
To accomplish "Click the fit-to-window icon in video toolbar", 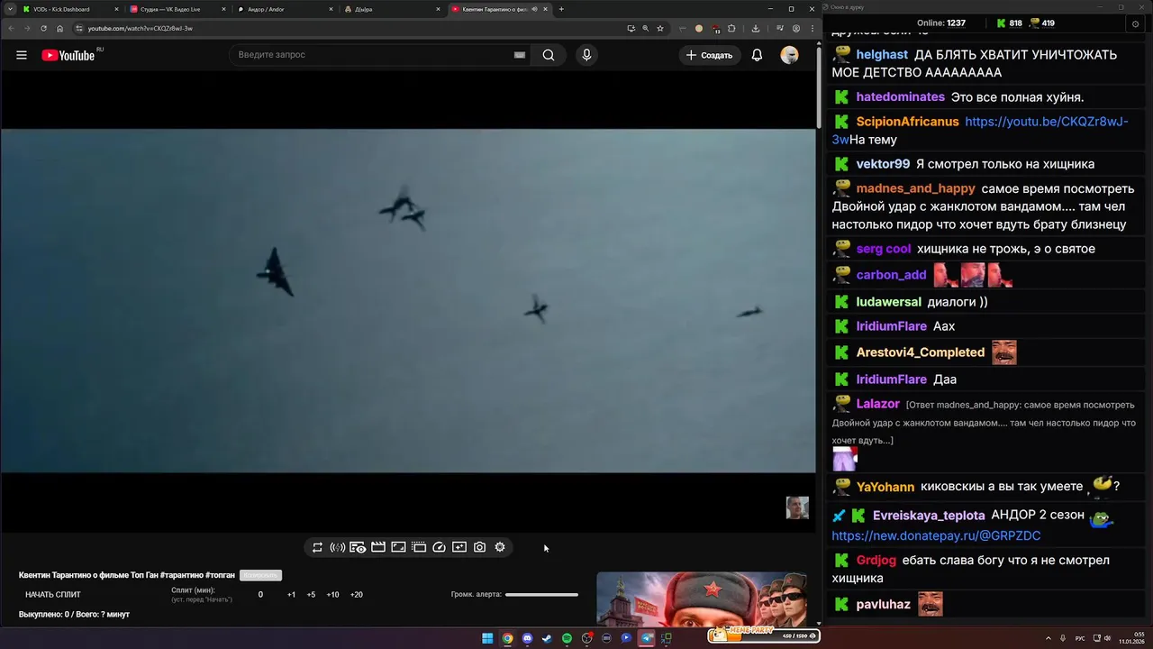I will point(398,547).
